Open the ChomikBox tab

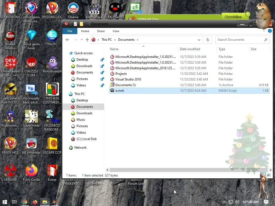[x=233, y=17]
